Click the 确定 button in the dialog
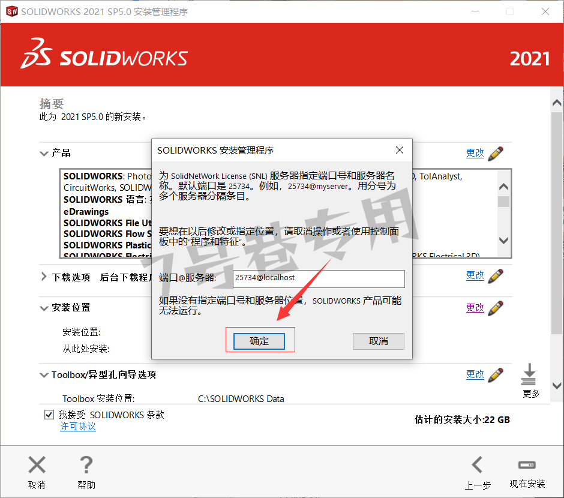Image resolution: width=564 pixels, height=498 pixels. (259, 341)
